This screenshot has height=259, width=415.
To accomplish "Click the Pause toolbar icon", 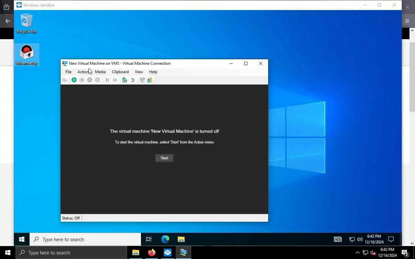I will pyautogui.click(x=107, y=80).
